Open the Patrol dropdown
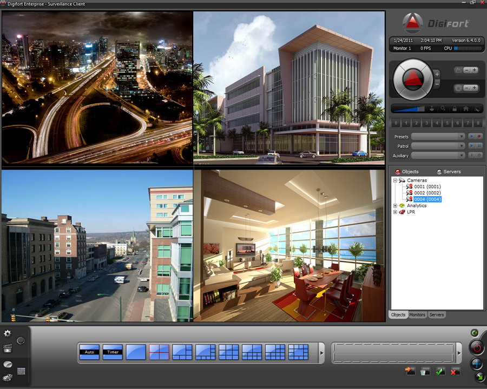487x389 pixels. click(x=438, y=146)
